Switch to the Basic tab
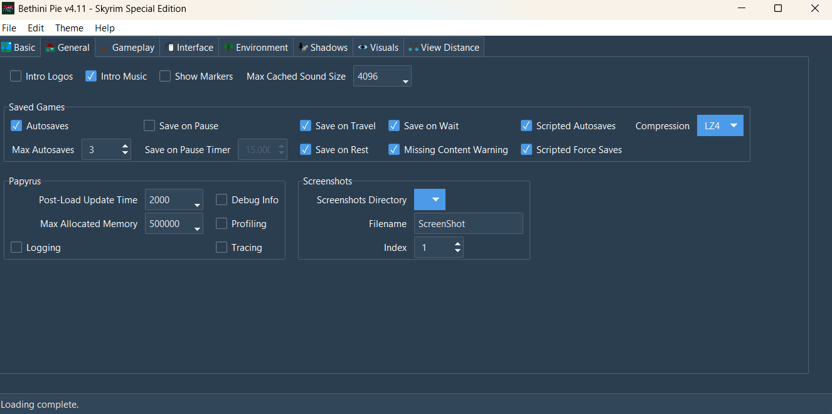The height and width of the screenshot is (414, 832). [x=19, y=47]
